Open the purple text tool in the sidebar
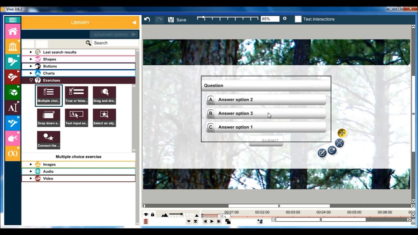This screenshot has height=235, width=418. pos(13,108)
